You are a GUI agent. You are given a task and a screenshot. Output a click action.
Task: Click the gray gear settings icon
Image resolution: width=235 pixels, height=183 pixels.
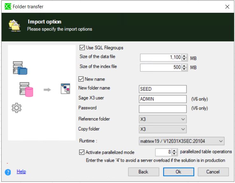tap(17, 108)
